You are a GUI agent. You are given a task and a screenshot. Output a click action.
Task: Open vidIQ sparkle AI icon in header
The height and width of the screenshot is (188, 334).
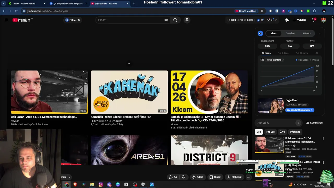tap(276, 20)
